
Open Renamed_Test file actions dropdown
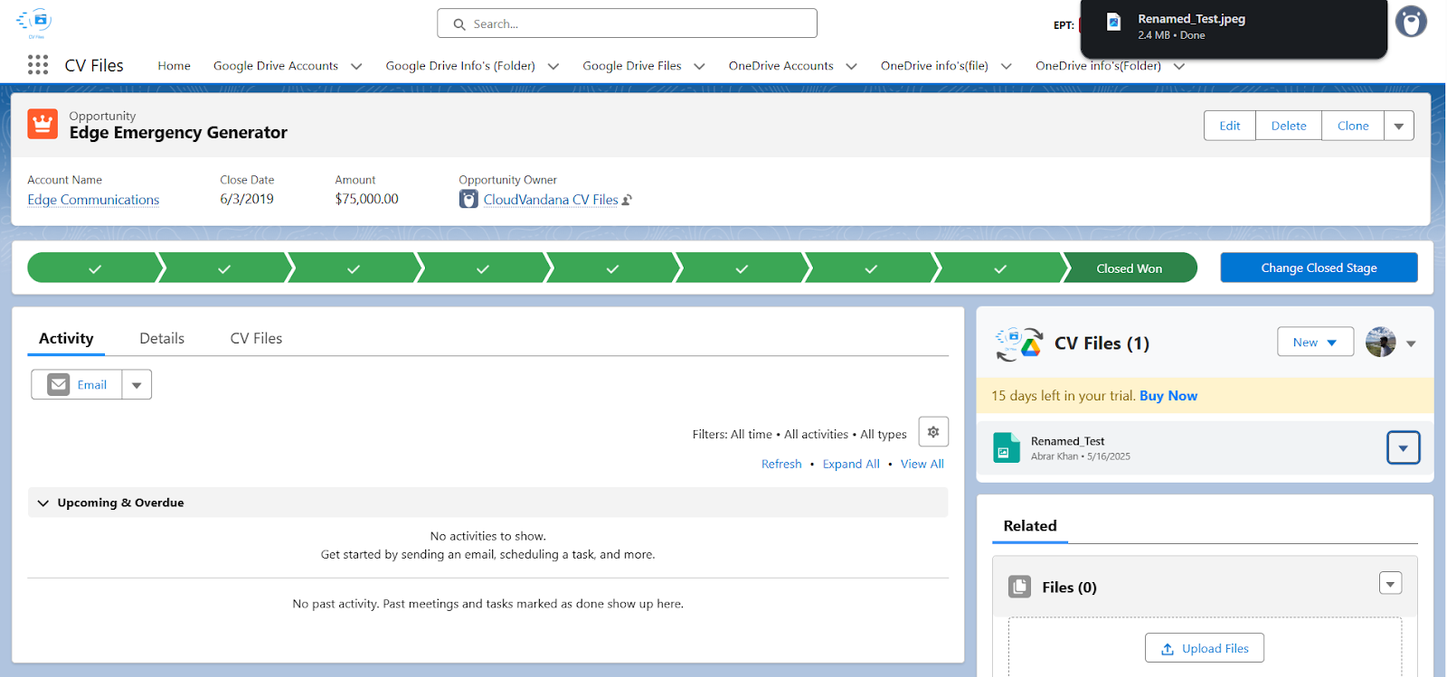(x=1403, y=447)
